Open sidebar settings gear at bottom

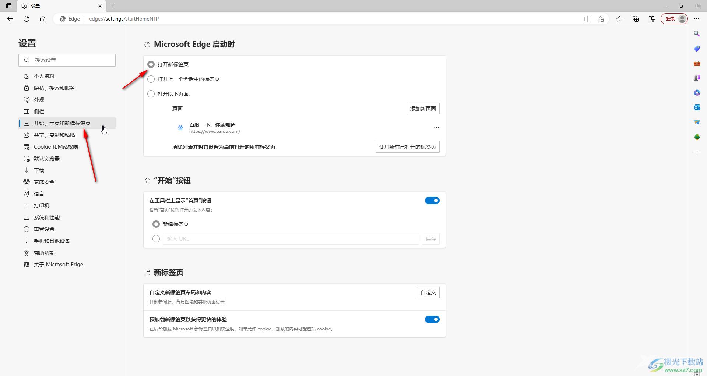[x=697, y=373]
